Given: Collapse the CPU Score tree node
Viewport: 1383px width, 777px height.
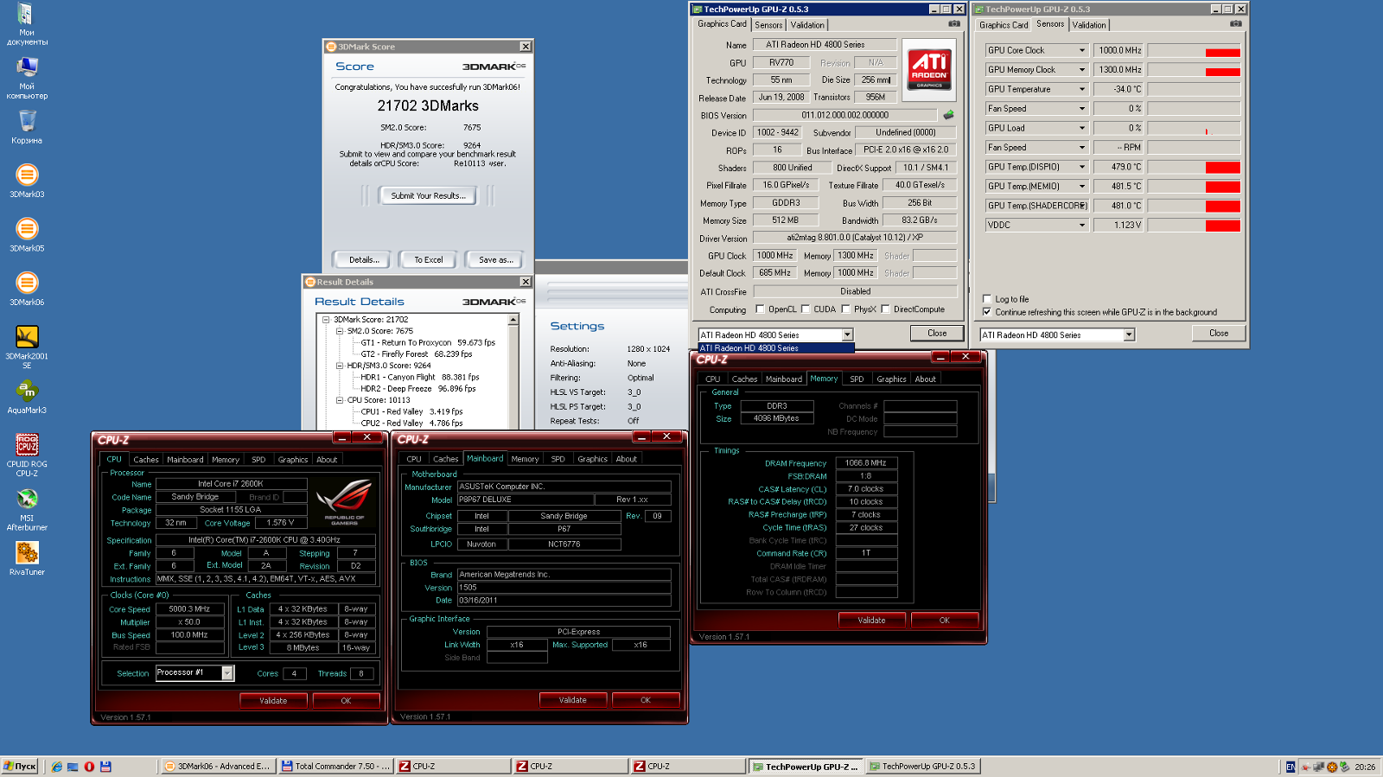Looking at the screenshot, I should click(340, 400).
